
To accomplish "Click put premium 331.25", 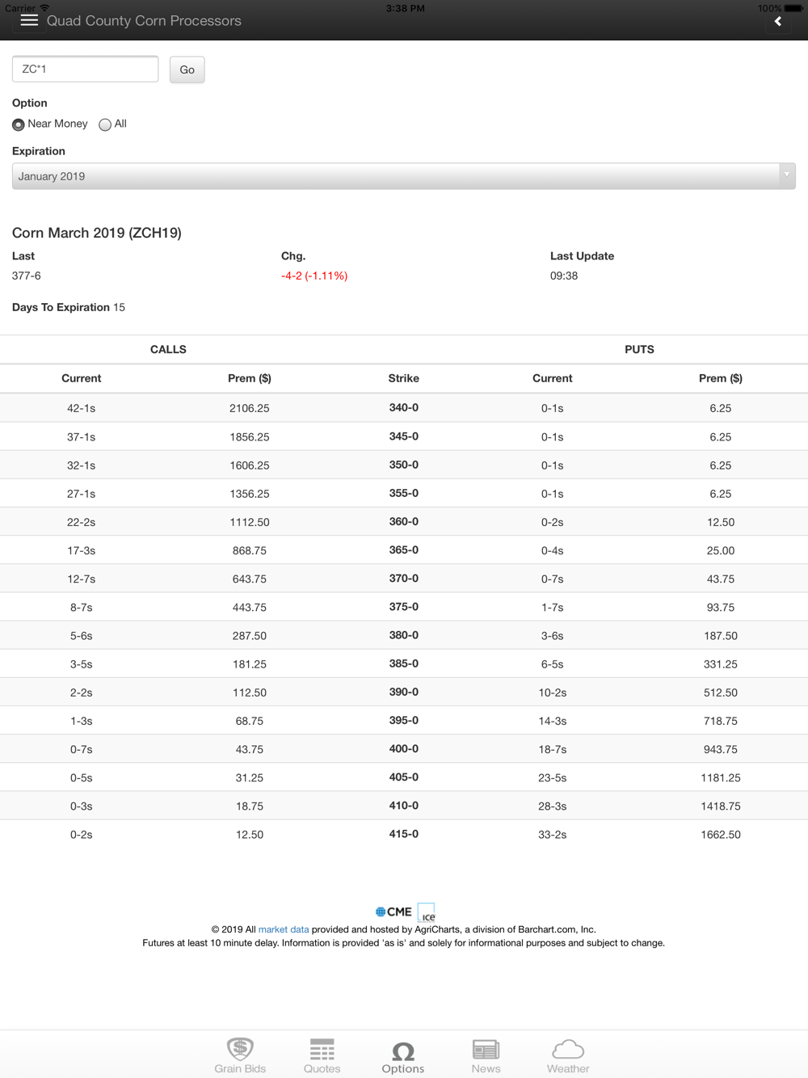I will tap(721, 664).
